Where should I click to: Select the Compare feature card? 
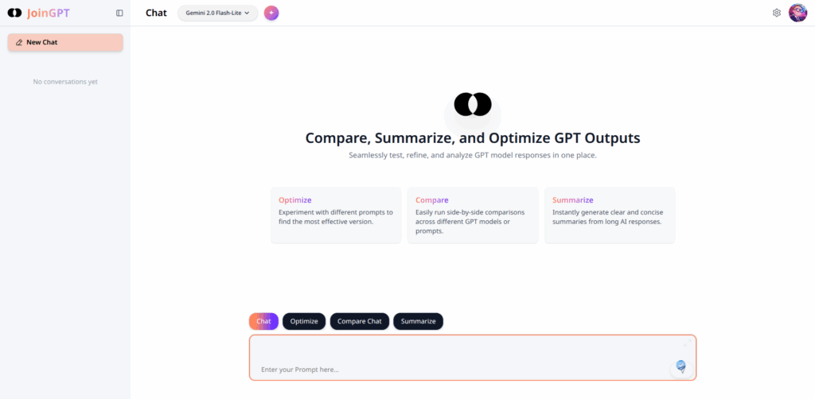click(473, 215)
